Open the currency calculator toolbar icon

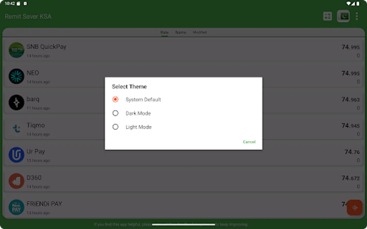(327, 16)
